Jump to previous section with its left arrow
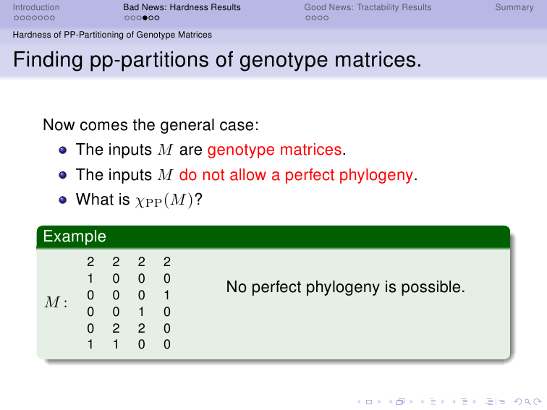 [x=454, y=402]
